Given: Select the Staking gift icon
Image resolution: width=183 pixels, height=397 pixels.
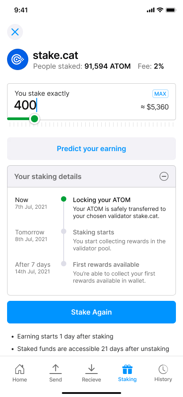Looking at the screenshot, I should [x=127, y=369].
